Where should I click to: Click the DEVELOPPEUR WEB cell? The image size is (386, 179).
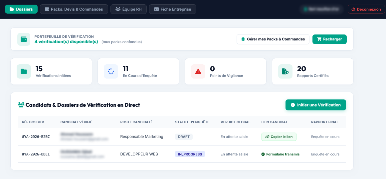(139, 154)
